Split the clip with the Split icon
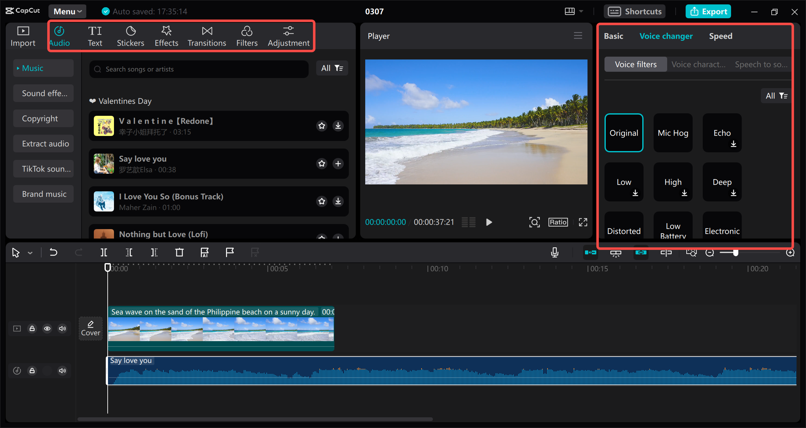806x428 pixels. (104, 252)
